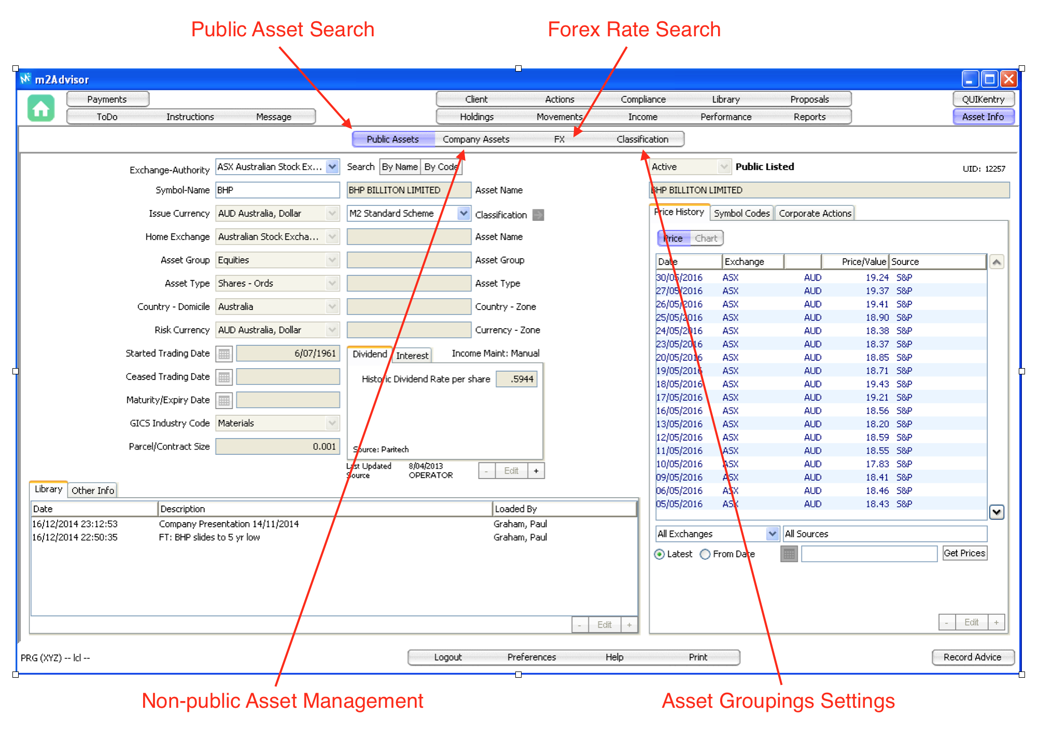Expand the All Exchanges dropdown

(x=772, y=534)
